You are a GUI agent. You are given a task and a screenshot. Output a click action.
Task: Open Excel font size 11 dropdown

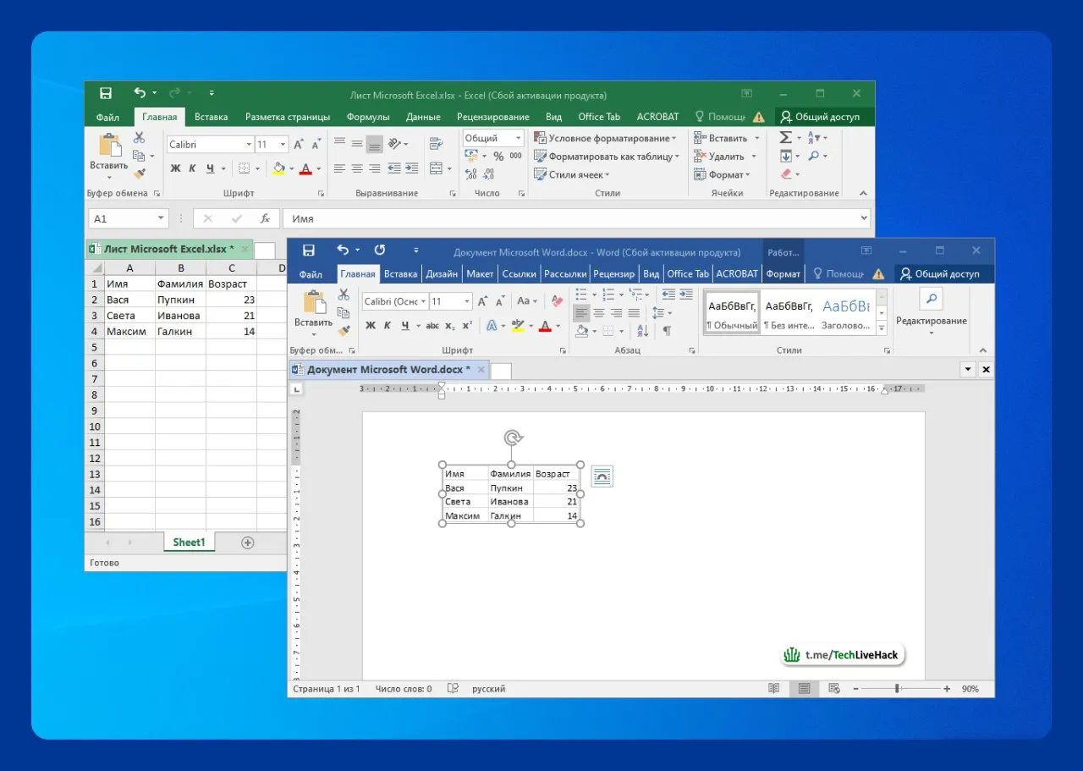pyautogui.click(x=283, y=145)
